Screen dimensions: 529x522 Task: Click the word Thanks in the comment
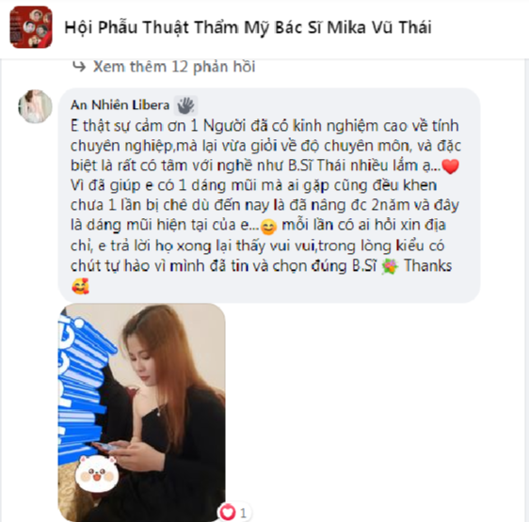(x=427, y=266)
